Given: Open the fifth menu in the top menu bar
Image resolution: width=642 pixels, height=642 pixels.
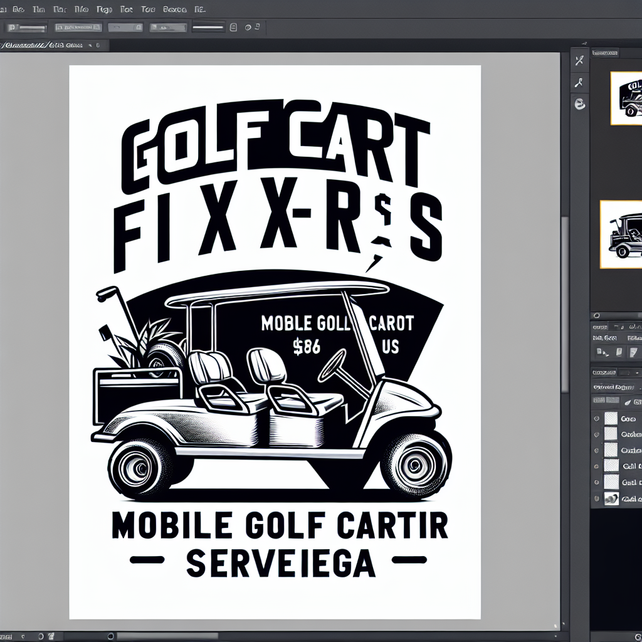Looking at the screenshot, I should click(82, 9).
